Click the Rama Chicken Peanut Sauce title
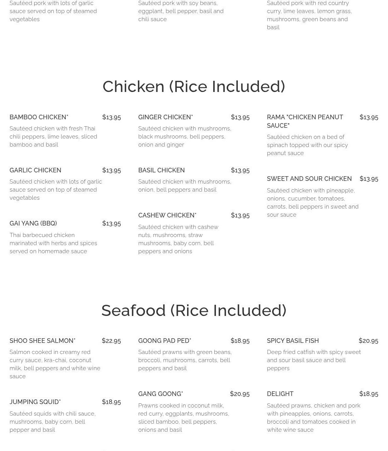Viewport: 388px width, 451px height. [305, 121]
